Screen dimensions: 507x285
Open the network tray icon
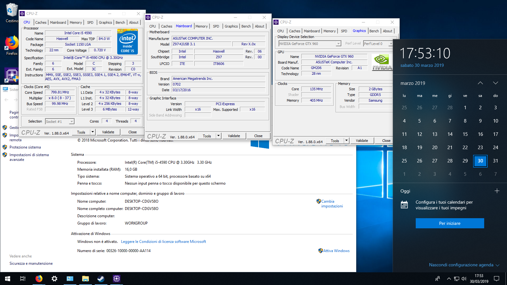[x=457, y=279]
